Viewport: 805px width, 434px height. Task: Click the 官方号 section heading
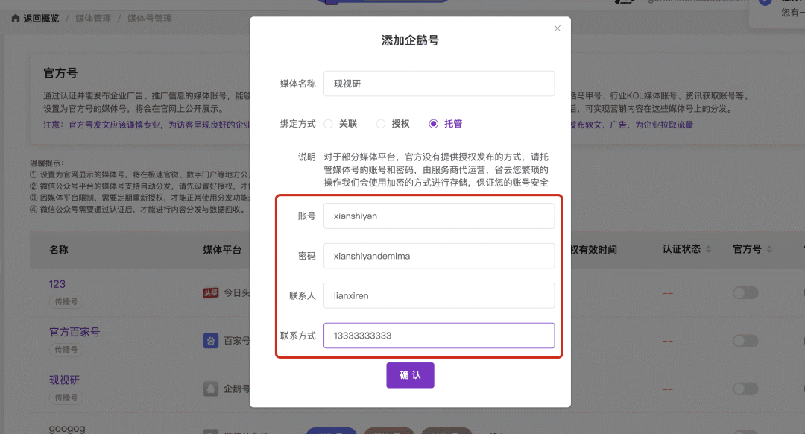(60, 73)
